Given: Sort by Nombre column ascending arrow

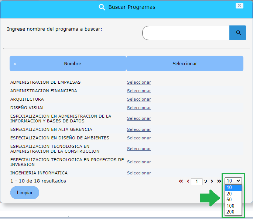Looking at the screenshot, I should (x=15, y=64).
